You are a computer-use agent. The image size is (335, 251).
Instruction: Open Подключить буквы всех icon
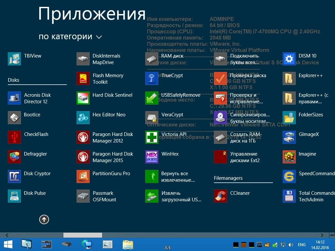coord(220,59)
